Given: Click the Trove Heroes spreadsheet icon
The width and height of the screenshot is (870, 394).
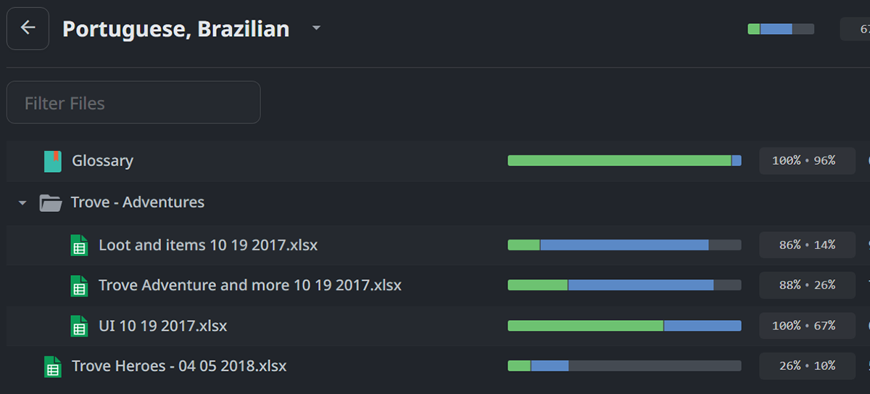Looking at the screenshot, I should pyautogui.click(x=52, y=366).
